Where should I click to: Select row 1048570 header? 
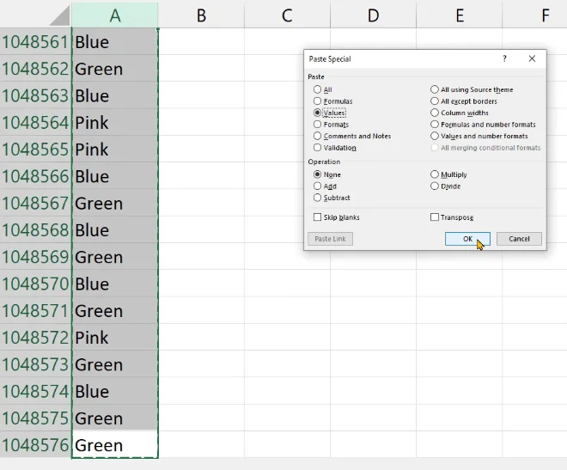pos(35,284)
